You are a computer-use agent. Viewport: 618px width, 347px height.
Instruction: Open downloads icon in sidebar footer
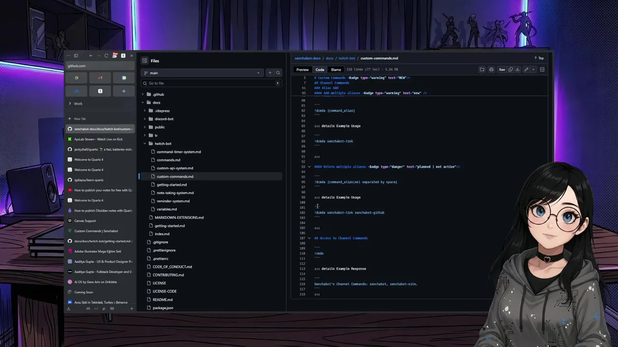(x=69, y=308)
